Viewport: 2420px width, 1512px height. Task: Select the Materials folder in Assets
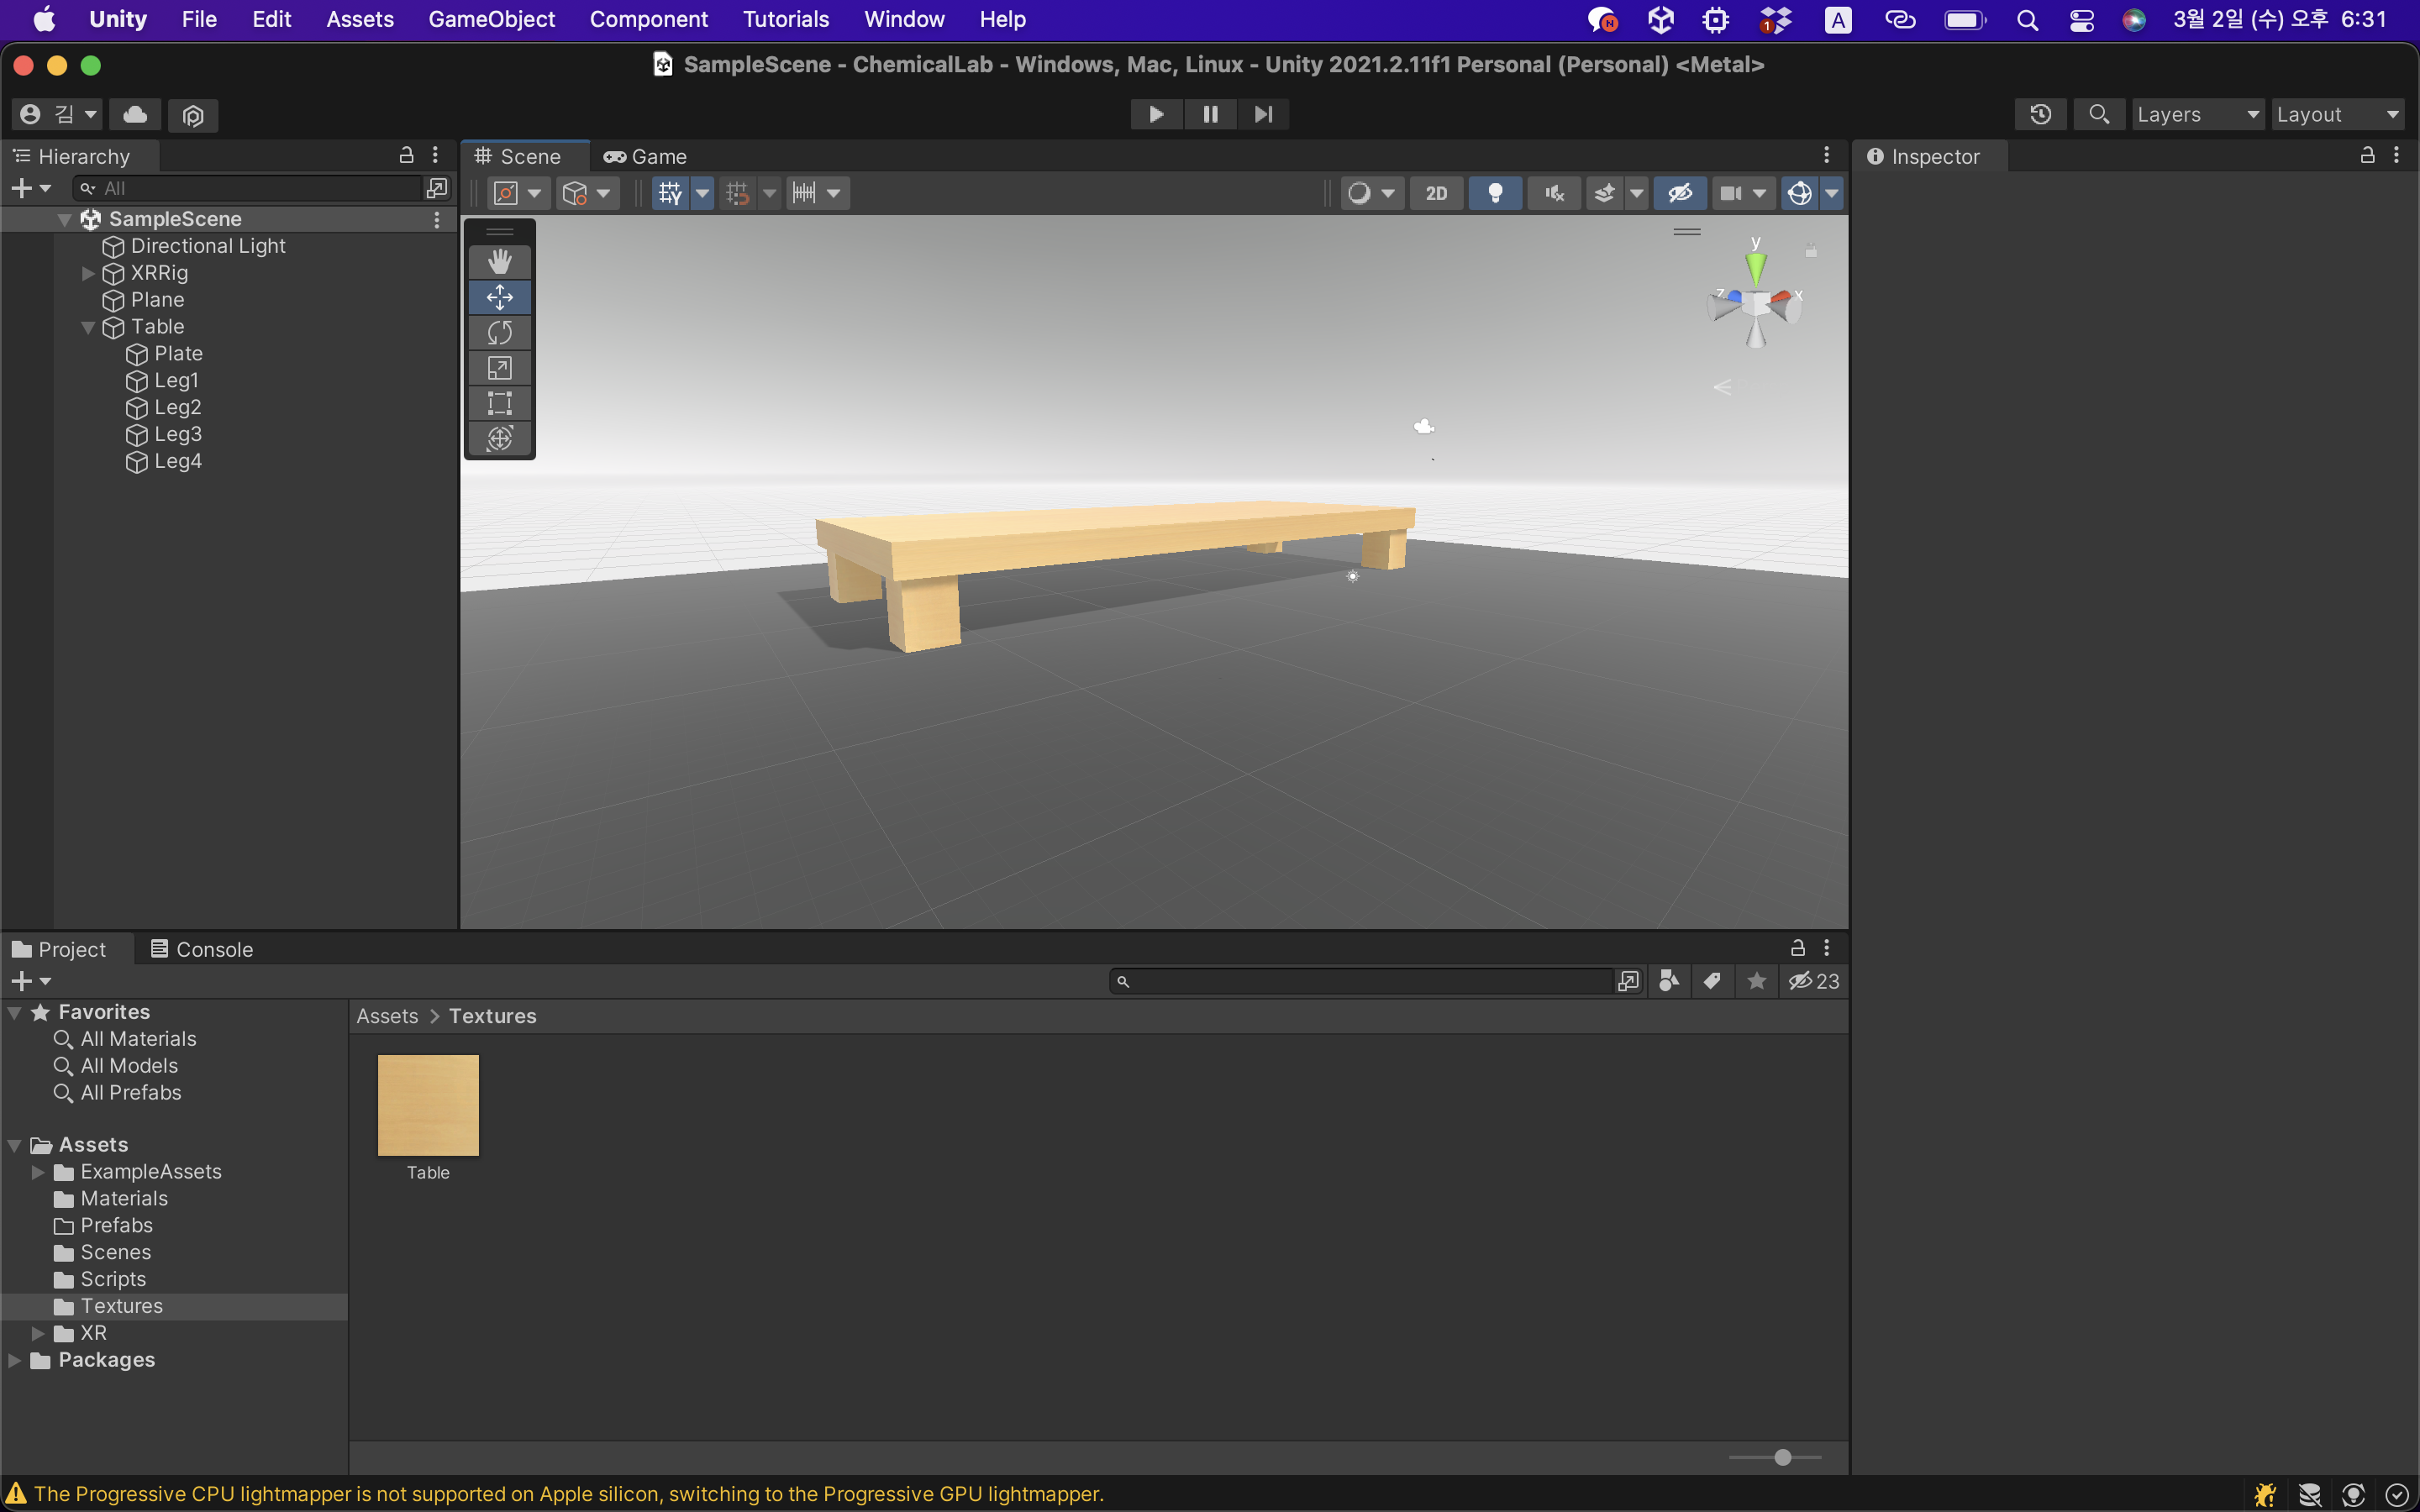(x=123, y=1198)
